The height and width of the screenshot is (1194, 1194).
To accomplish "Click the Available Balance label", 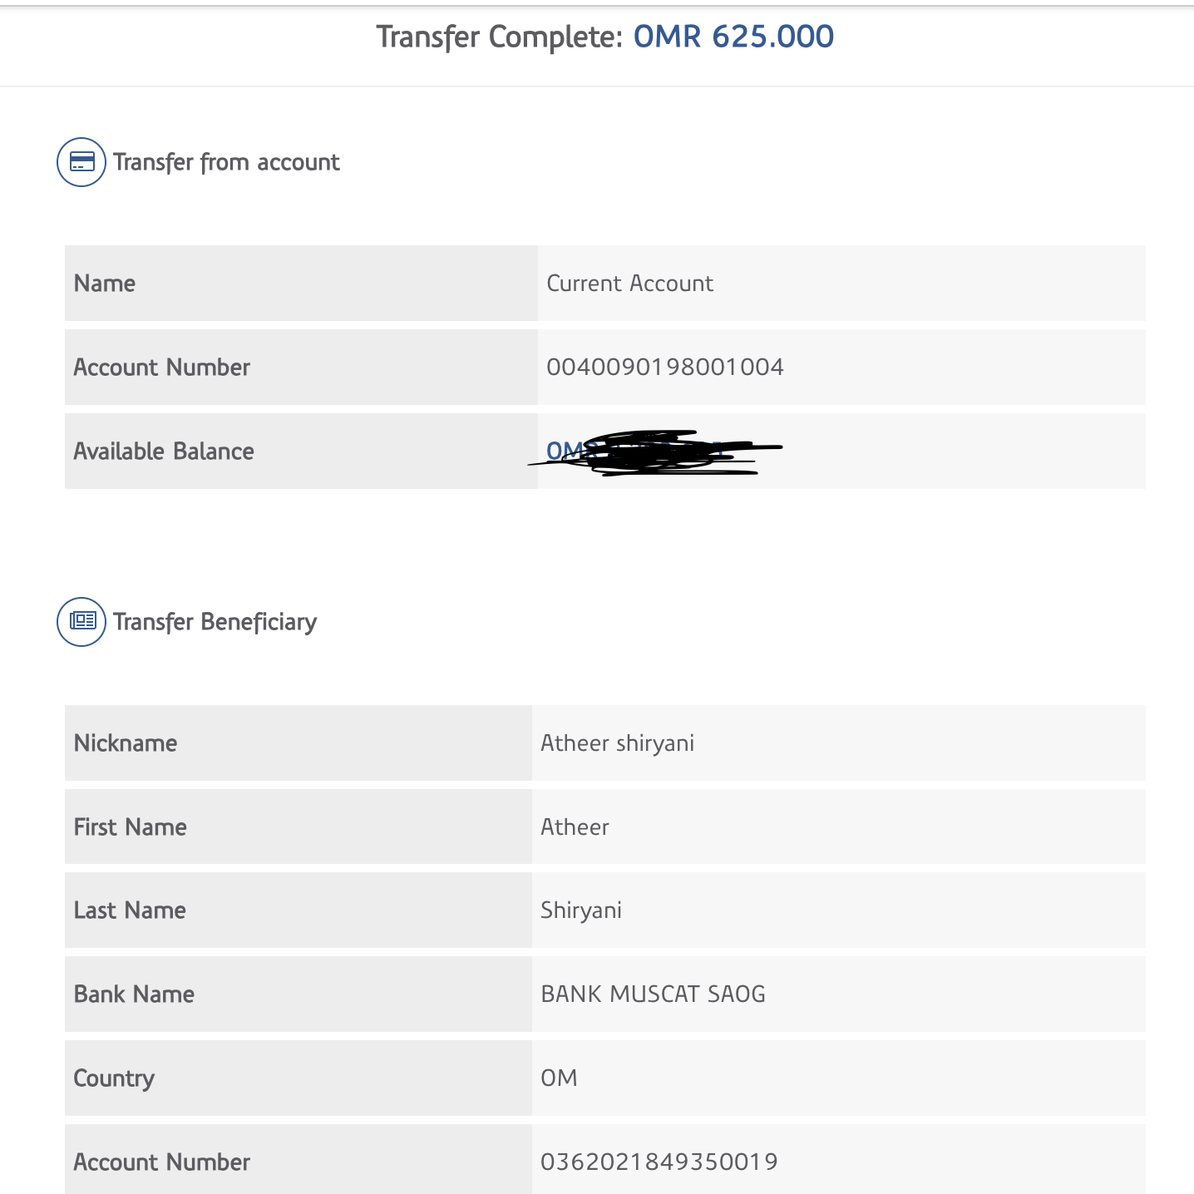I will tap(164, 451).
